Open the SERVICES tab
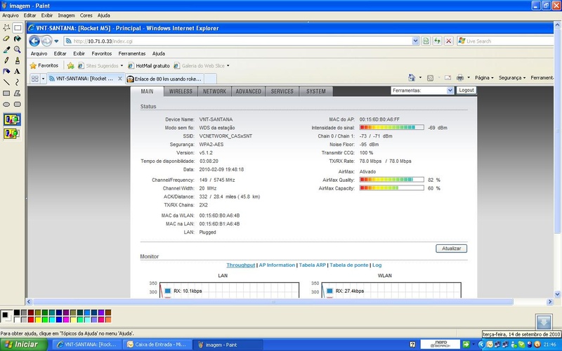Viewport: 562px width, 351px height. click(x=282, y=91)
